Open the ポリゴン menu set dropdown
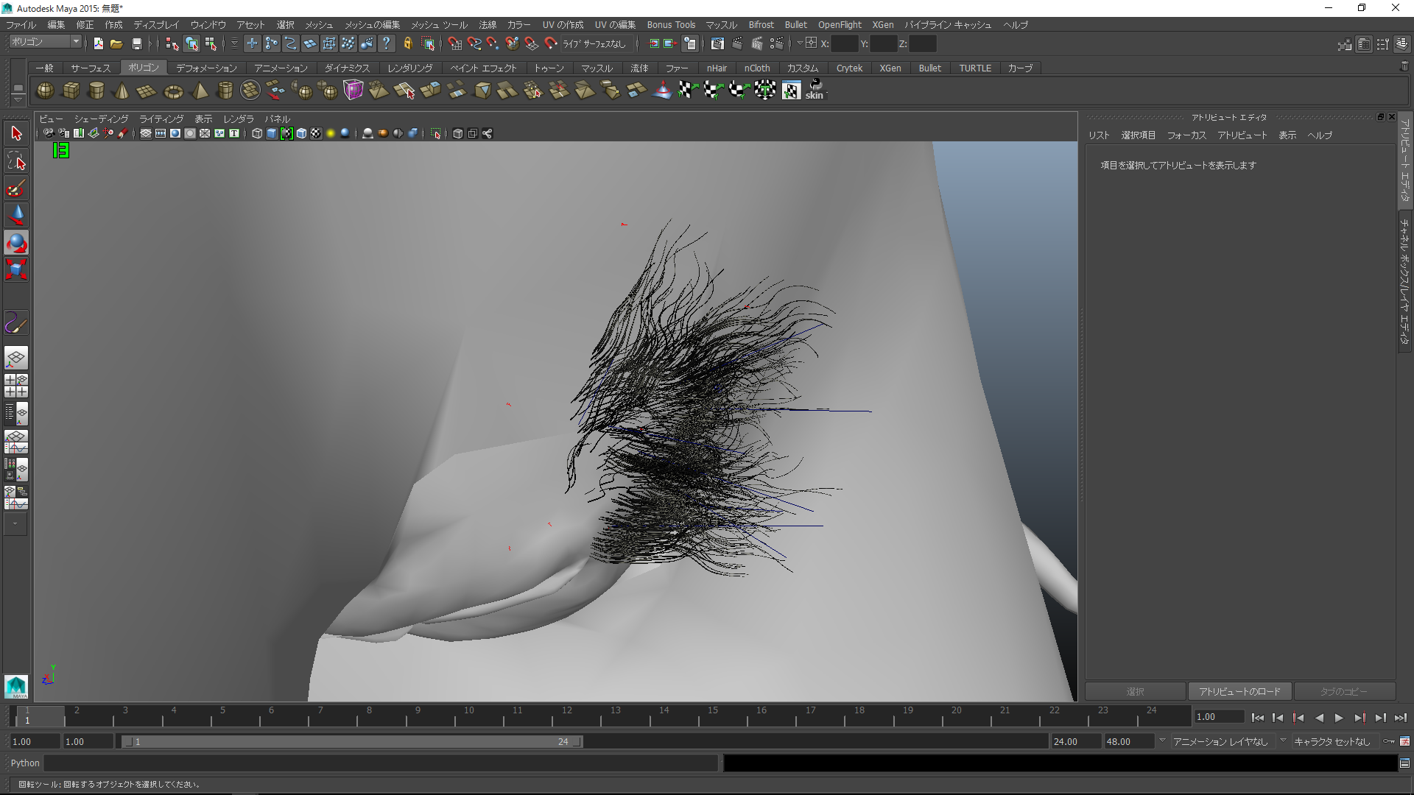The width and height of the screenshot is (1414, 795). 46,42
